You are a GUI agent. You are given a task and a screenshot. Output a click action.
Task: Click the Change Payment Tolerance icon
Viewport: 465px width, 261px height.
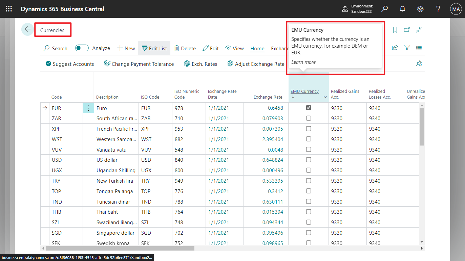click(108, 63)
